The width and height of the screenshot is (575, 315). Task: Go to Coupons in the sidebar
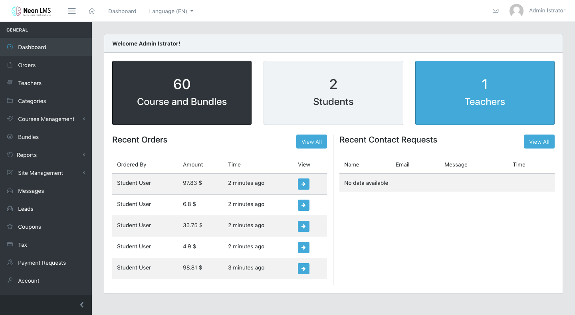point(30,227)
